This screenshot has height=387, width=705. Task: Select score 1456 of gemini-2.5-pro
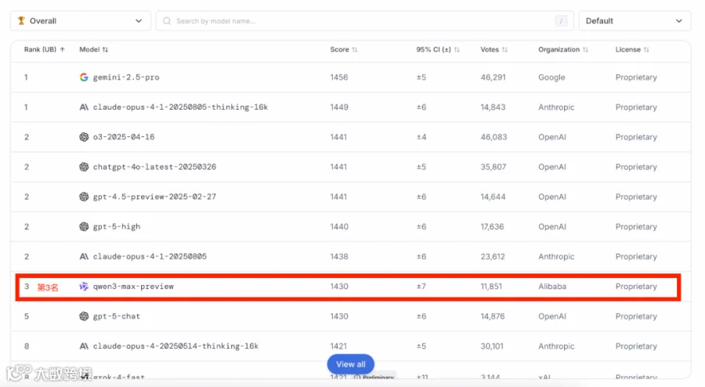[x=339, y=78]
